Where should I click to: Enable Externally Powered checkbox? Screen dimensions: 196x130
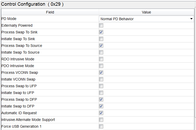(101, 25)
